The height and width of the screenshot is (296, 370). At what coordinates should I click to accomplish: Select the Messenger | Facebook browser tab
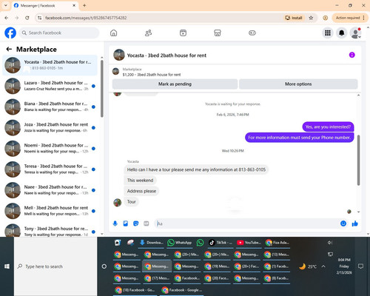tap(44, 5)
